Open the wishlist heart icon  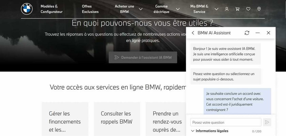click(248, 9)
